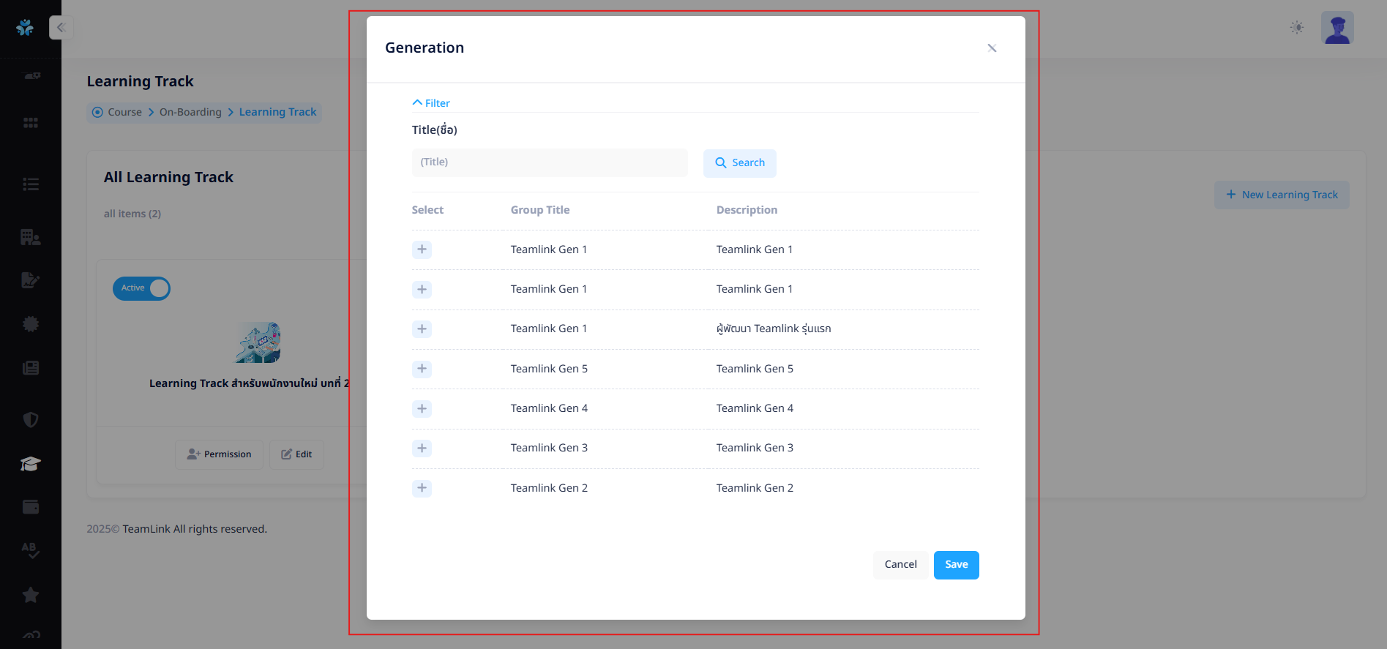1387x649 pixels.
Task: Add Teamlink Gen 3 using plus icon
Action: 422,448
